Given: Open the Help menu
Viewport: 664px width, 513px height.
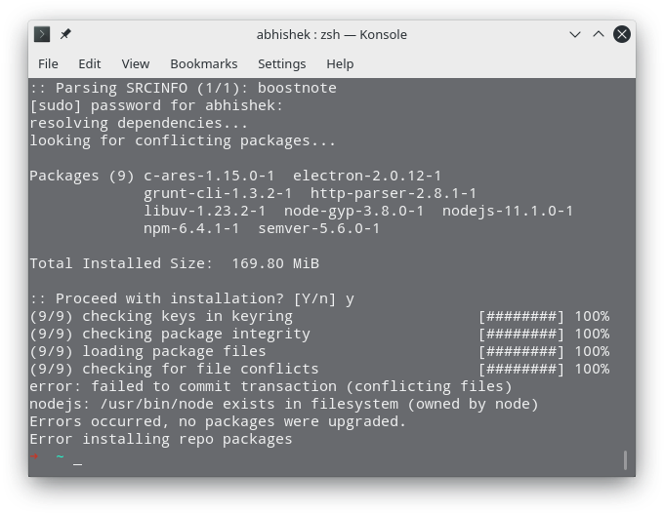Looking at the screenshot, I should pyautogui.click(x=340, y=63).
